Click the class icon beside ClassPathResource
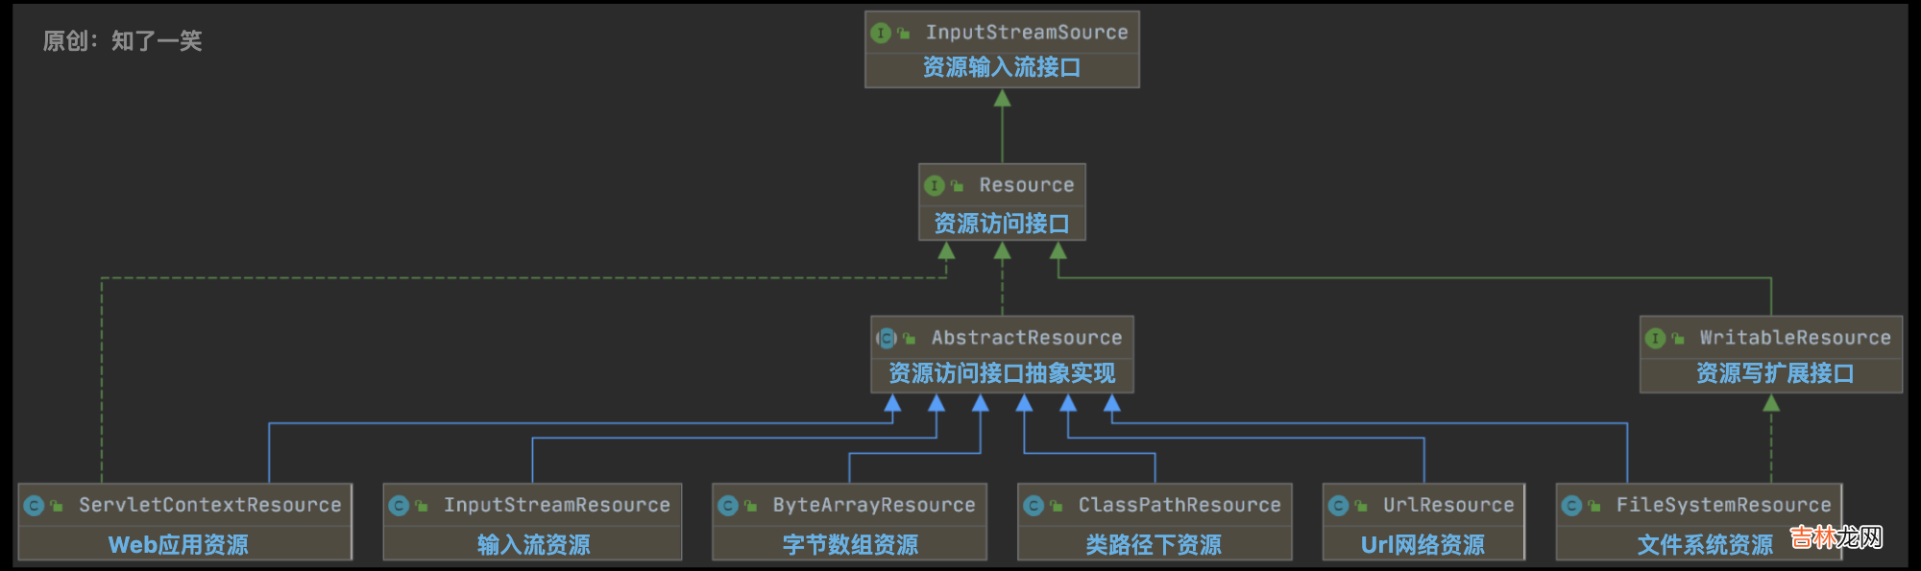 tap(1033, 505)
